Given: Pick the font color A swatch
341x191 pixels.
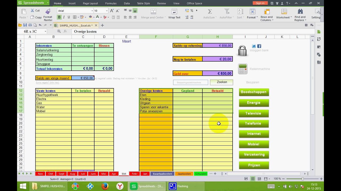Looking at the screenshot, I should 98,17.
